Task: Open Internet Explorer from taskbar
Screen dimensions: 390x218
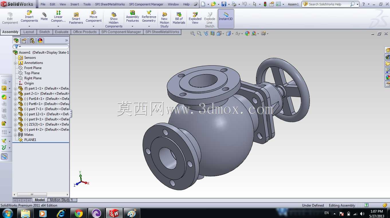Action: [x=61, y=213]
